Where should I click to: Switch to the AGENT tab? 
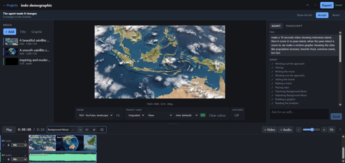coord(276,26)
